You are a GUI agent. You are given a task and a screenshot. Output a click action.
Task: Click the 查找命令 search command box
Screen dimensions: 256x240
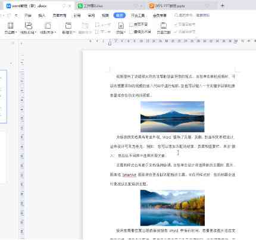click(183, 15)
